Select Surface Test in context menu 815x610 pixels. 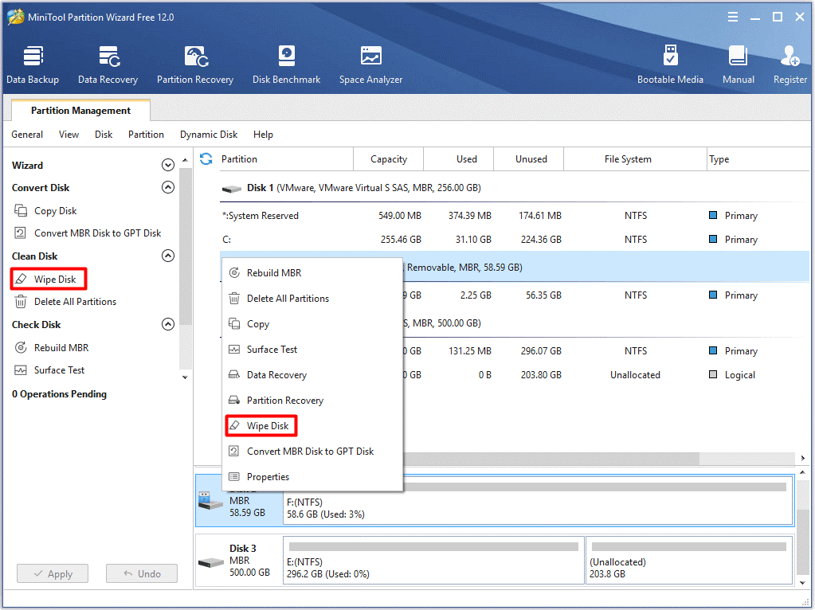(x=312, y=349)
